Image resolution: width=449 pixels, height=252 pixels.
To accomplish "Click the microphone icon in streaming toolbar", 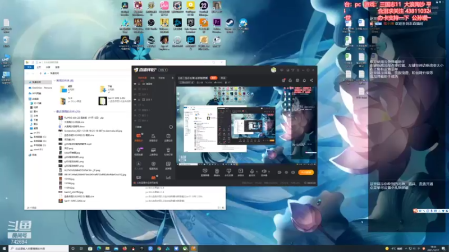I will 252,171.
